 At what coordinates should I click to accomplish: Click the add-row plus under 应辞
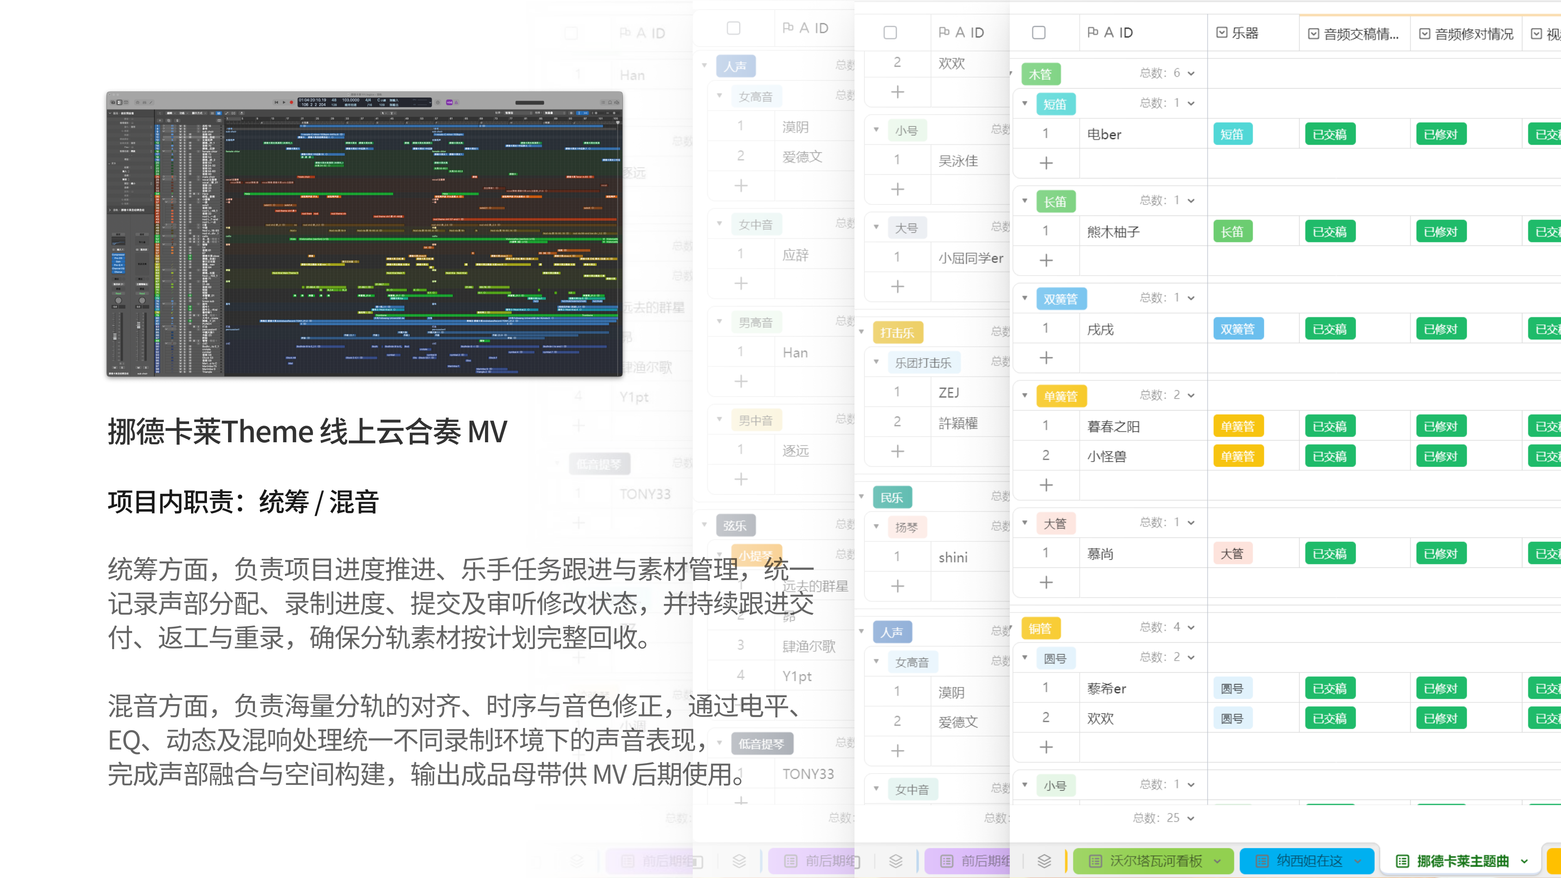coord(741,284)
